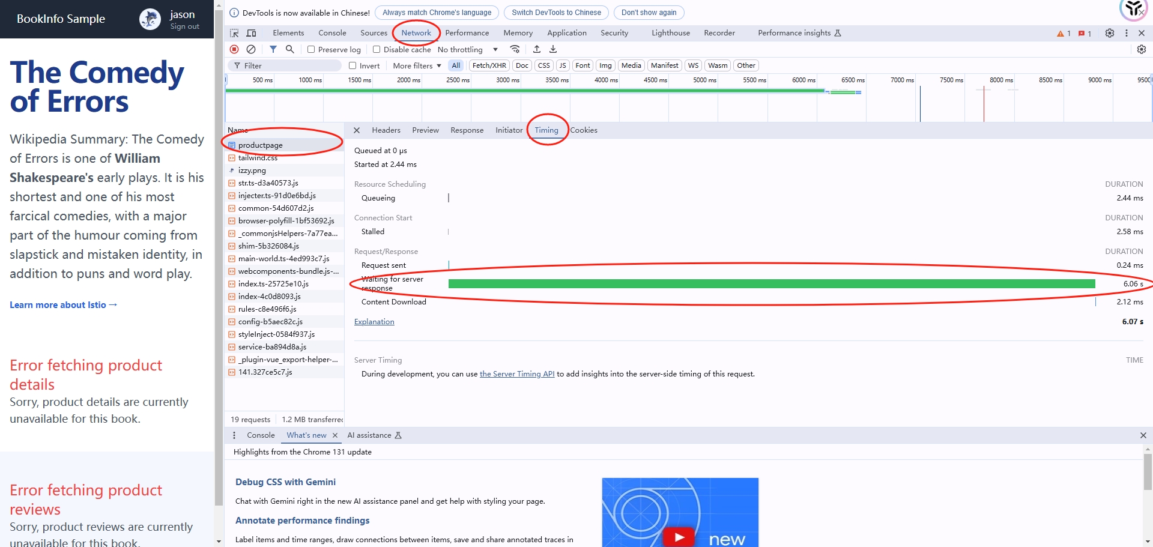Open the Cookies request tab
Image resolution: width=1153 pixels, height=547 pixels.
[584, 130]
